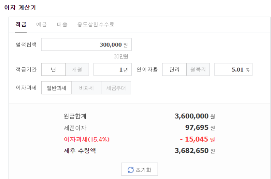Click the 월적립액 amount input field
The image size is (271, 179).
tap(86, 45)
